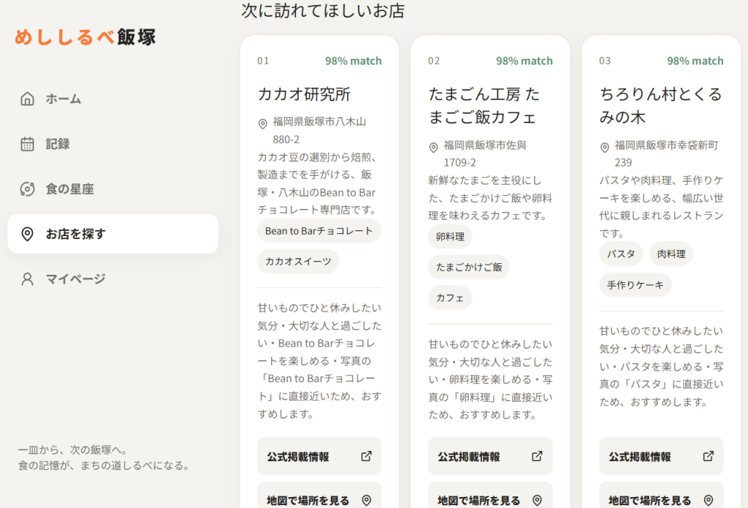This screenshot has height=508, width=748.
Task: Click the 卵料理 tag
Action: pos(450,236)
